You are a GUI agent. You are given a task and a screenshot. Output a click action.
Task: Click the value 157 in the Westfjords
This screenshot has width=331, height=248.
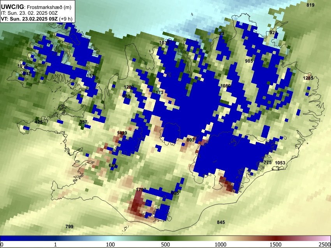(90, 76)
